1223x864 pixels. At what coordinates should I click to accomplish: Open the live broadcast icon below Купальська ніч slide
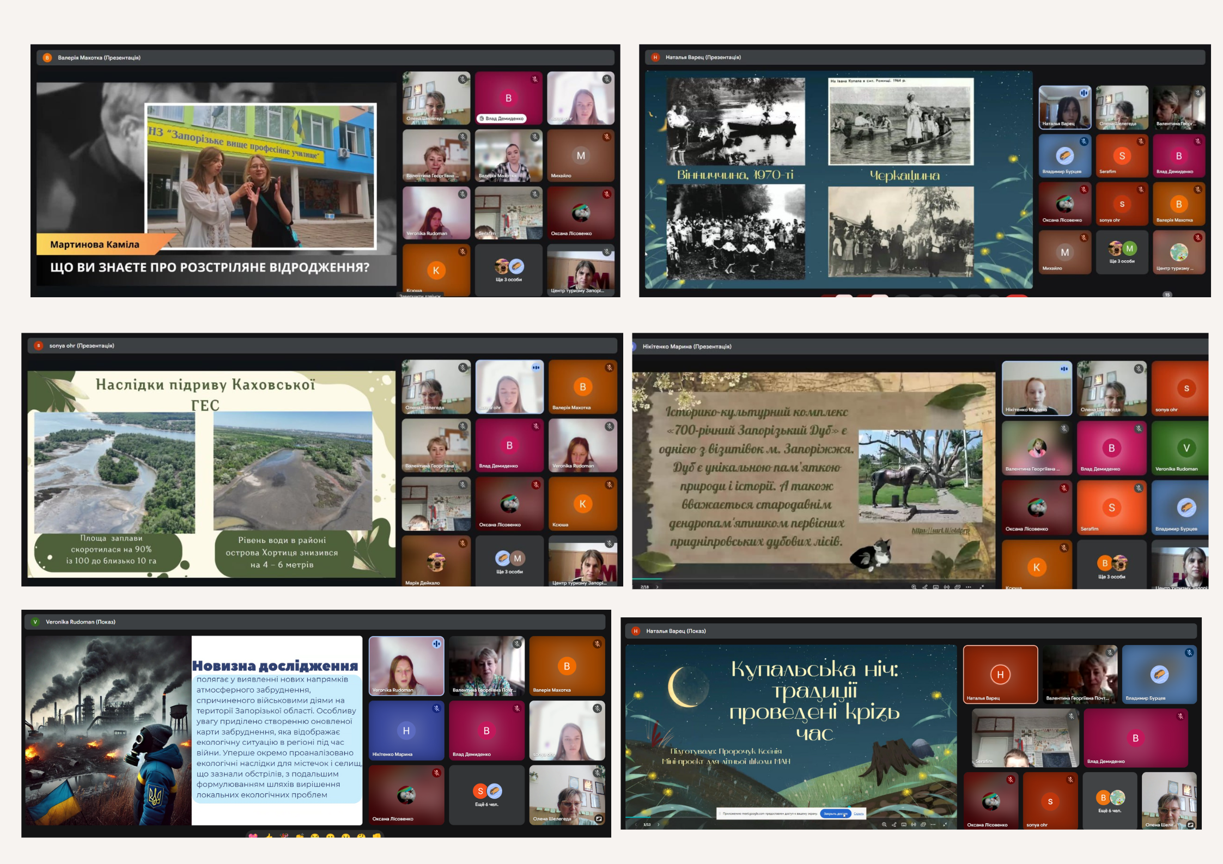(x=914, y=824)
